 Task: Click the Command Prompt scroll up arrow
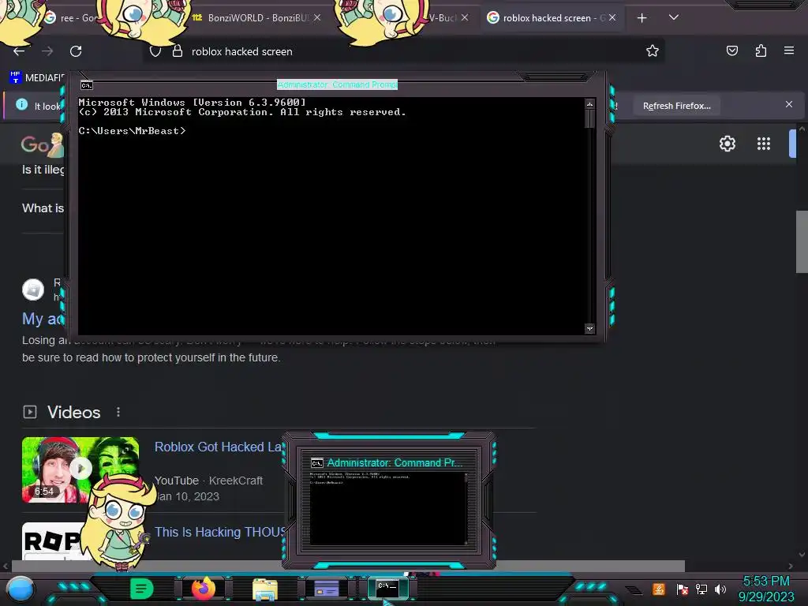(x=589, y=104)
